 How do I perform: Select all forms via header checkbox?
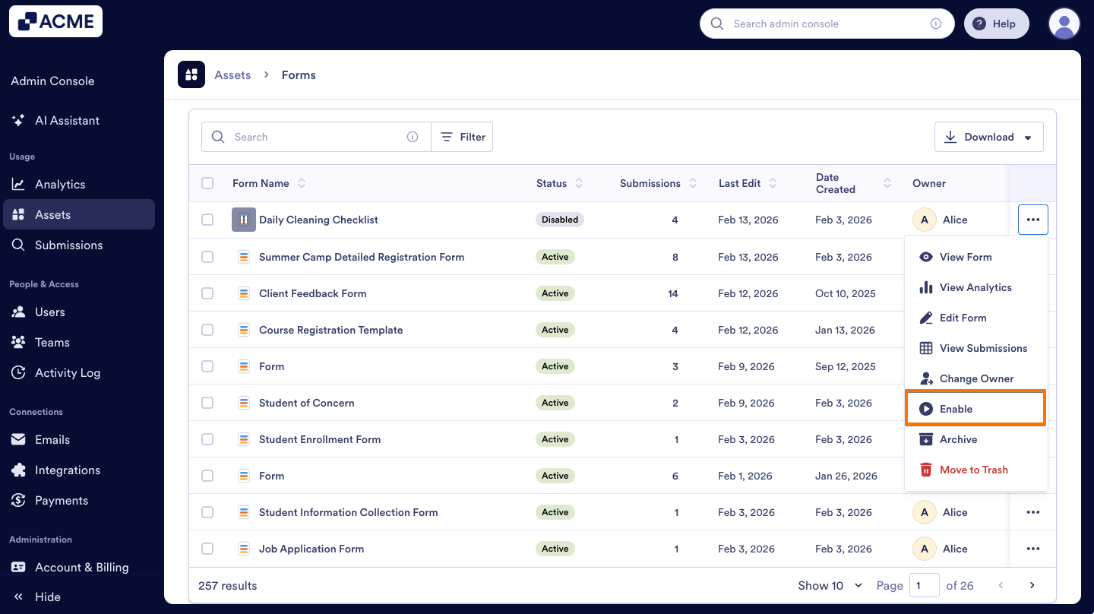(207, 183)
